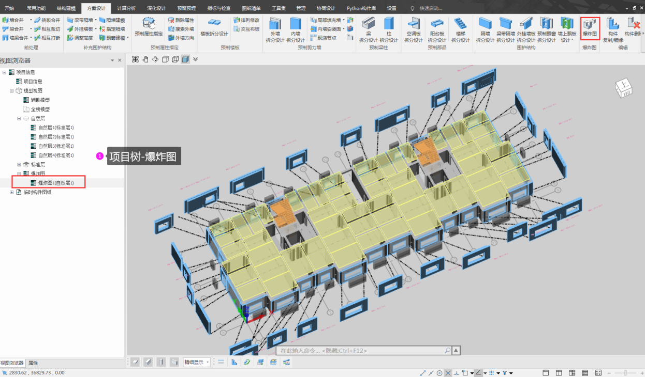Click the zoom slider in status bar
The width and height of the screenshot is (645, 377).
coord(625,373)
